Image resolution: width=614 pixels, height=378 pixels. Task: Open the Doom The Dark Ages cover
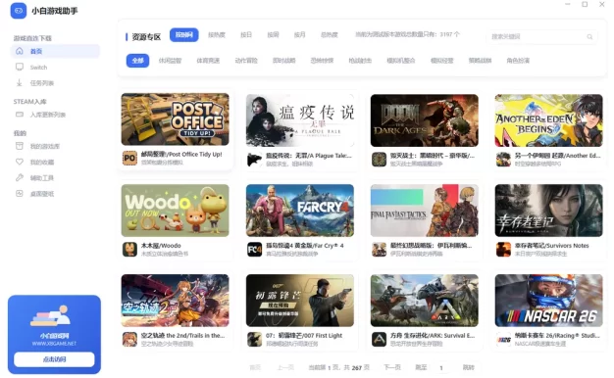[x=425, y=120]
